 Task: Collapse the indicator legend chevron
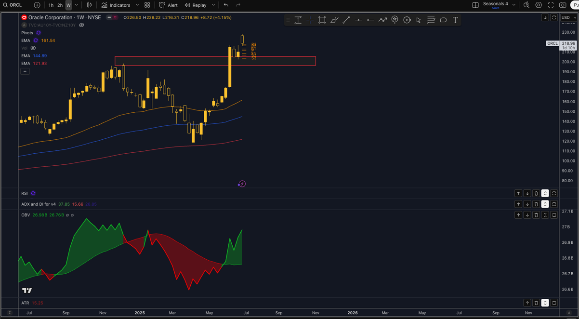point(25,71)
